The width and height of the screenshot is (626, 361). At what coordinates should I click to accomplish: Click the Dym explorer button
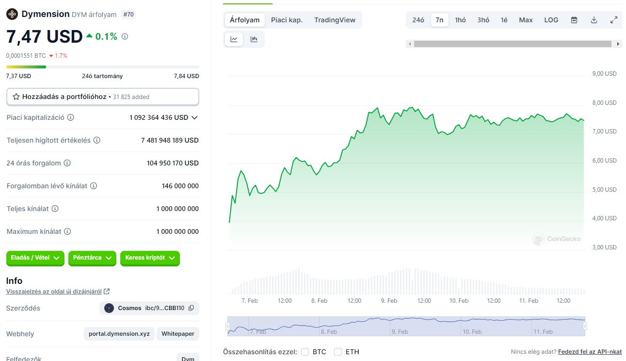pos(188,359)
